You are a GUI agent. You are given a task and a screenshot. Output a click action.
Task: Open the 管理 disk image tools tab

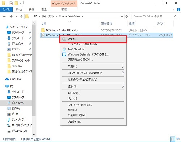pos(64,9)
